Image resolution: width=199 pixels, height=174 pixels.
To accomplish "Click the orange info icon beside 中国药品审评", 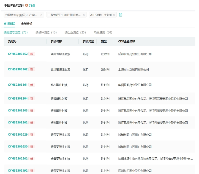I will coord(27,5).
